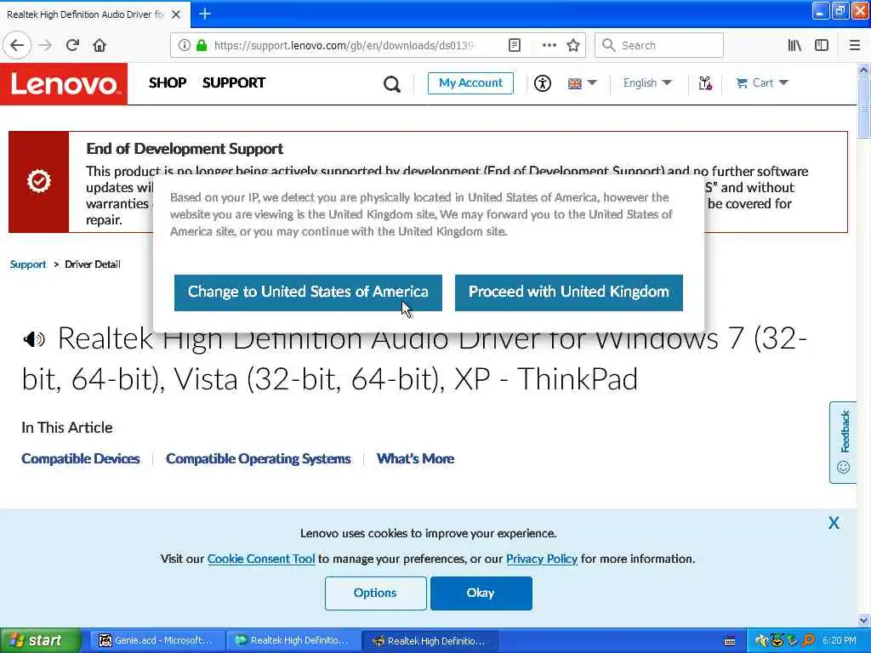
Task: Reload the page with the refresh icon
Action: coord(72,45)
